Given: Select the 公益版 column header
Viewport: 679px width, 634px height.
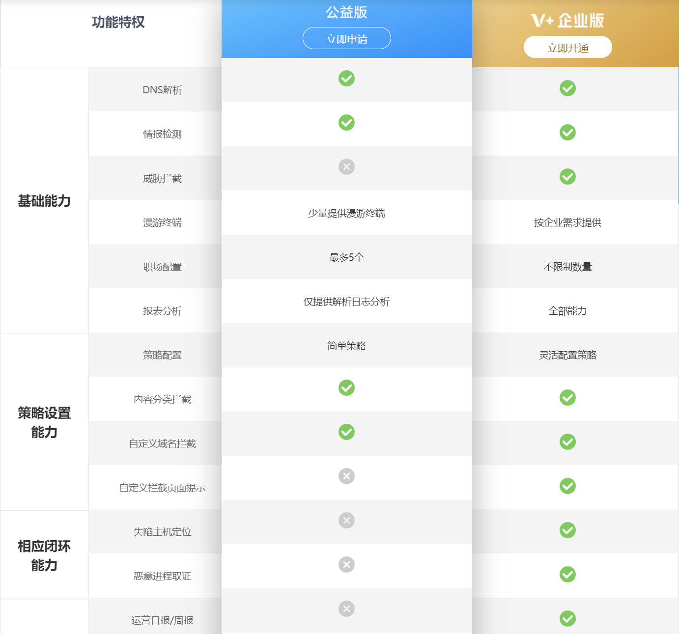Looking at the screenshot, I should point(346,12).
